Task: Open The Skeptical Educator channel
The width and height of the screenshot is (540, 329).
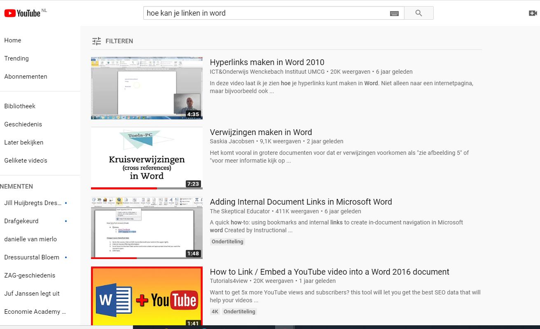Action: (x=240, y=211)
